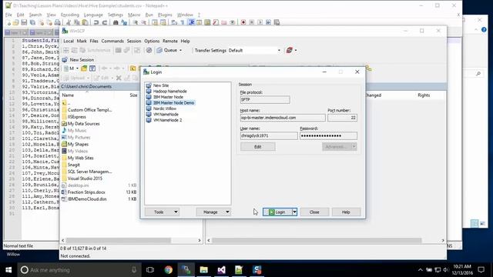Select the VM NameNode site
The image size is (493, 277).
166,115
